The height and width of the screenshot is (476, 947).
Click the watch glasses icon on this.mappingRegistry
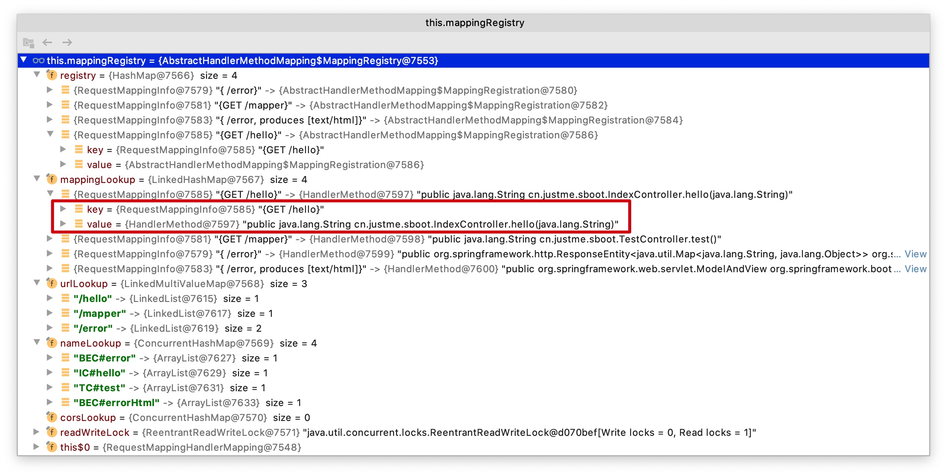coord(38,61)
